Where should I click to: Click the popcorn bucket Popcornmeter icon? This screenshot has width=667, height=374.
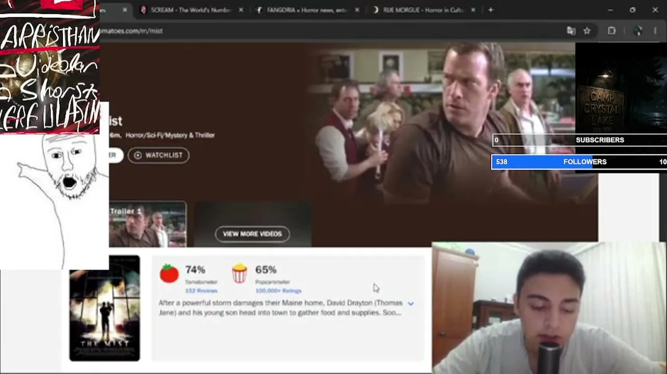click(x=239, y=273)
